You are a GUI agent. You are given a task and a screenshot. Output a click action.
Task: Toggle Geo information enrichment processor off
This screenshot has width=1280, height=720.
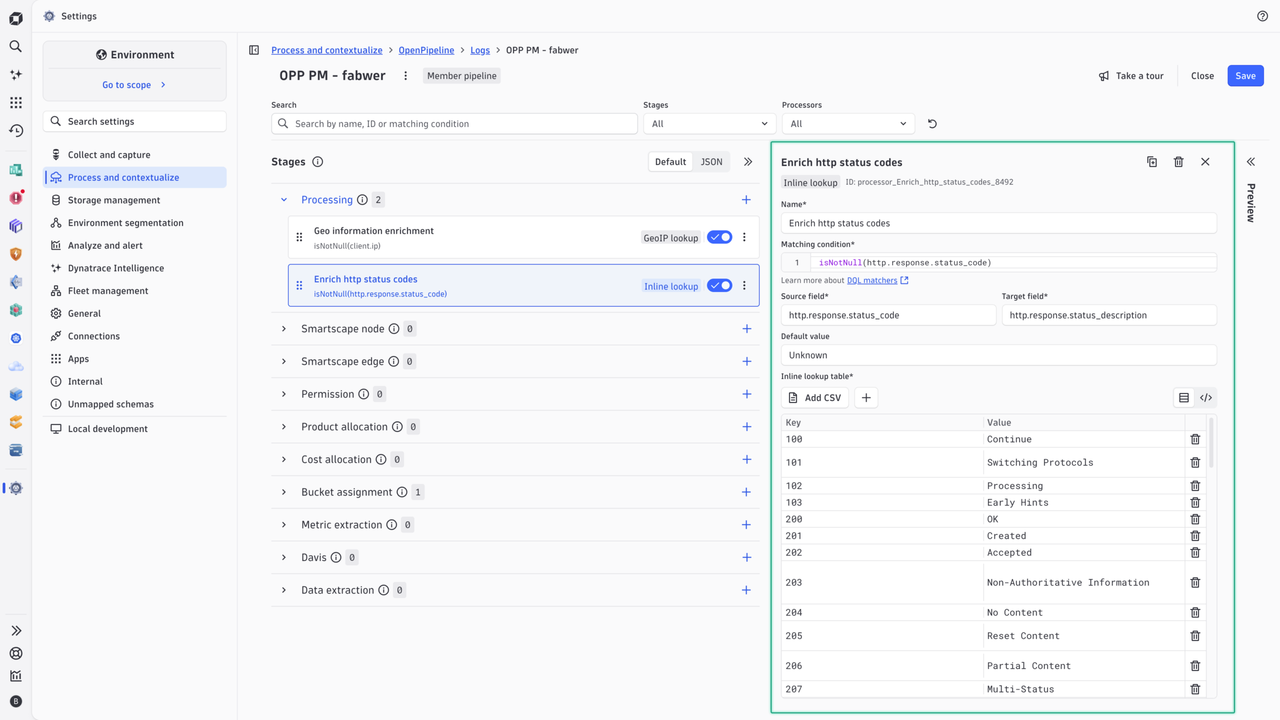[x=719, y=237]
